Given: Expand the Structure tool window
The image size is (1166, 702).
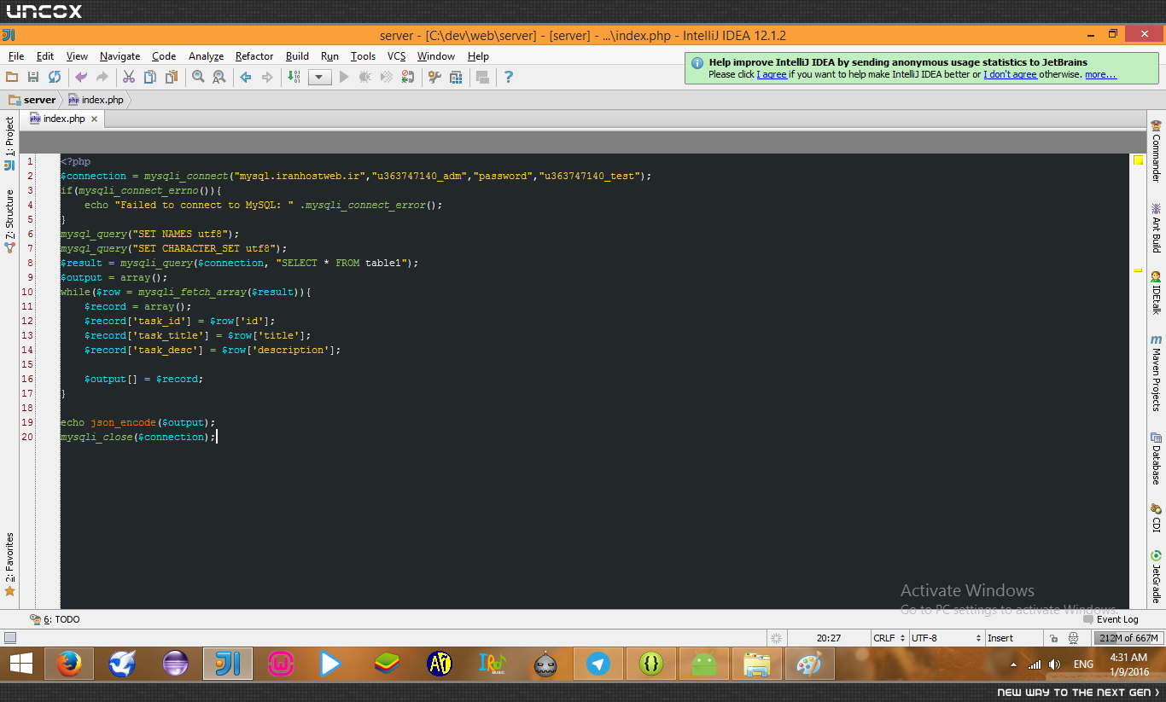Looking at the screenshot, I should click(9, 221).
